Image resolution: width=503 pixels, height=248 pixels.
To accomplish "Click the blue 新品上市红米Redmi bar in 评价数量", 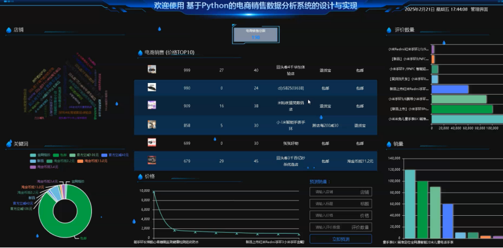I will click(450, 89).
